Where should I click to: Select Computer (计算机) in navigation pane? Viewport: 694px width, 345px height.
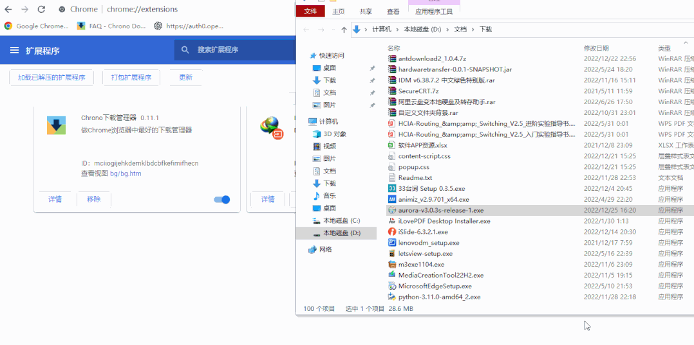(x=323, y=121)
